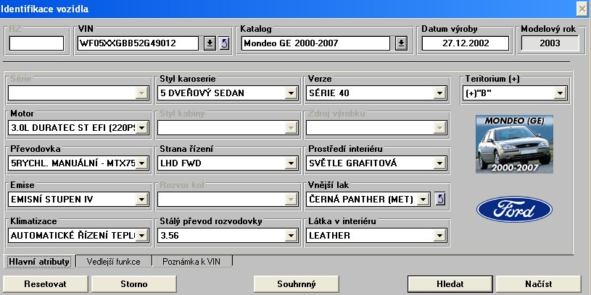This screenshot has width=591, height=295.
Task: Open the Vnější lak color dropdown
Action: pyautogui.click(x=423, y=199)
